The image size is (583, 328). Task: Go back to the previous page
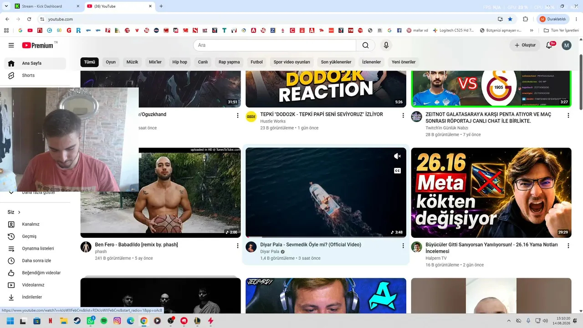pos(7,19)
